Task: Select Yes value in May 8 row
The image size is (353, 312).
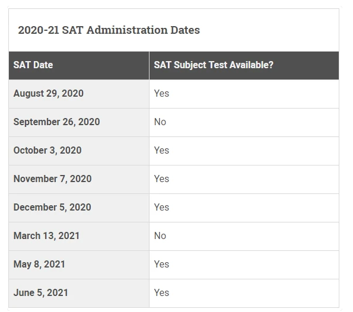Action: (161, 265)
